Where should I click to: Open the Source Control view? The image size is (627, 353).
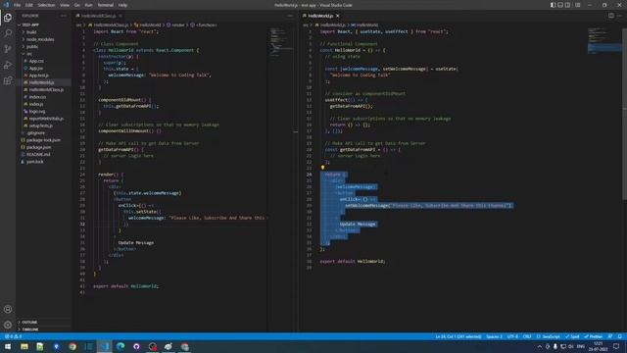8,49
